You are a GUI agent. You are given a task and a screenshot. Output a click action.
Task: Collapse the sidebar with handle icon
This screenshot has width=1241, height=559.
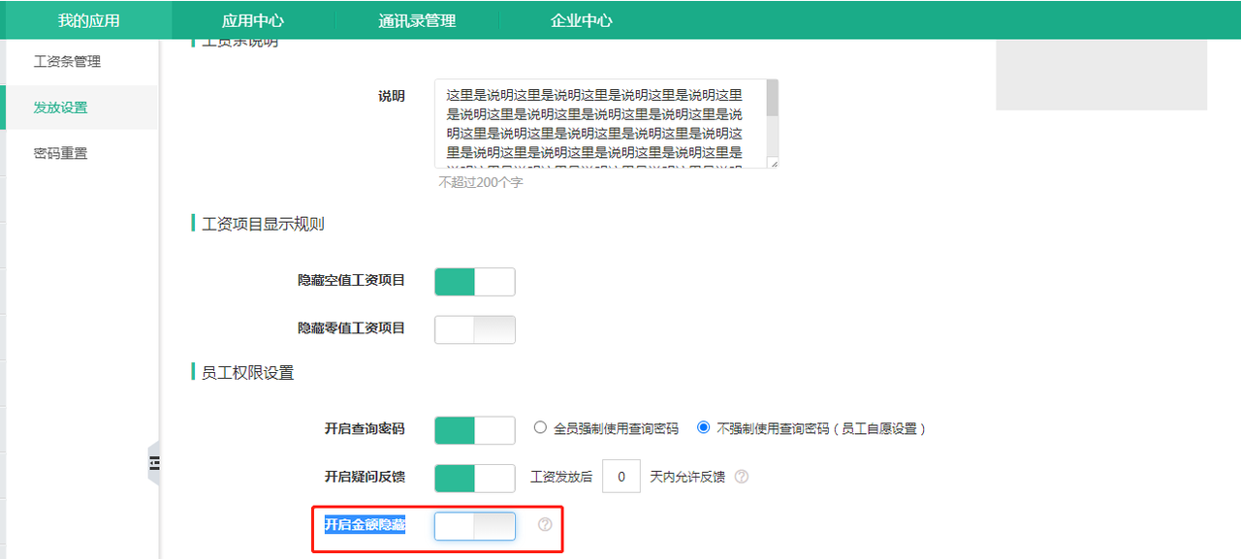[x=153, y=465]
